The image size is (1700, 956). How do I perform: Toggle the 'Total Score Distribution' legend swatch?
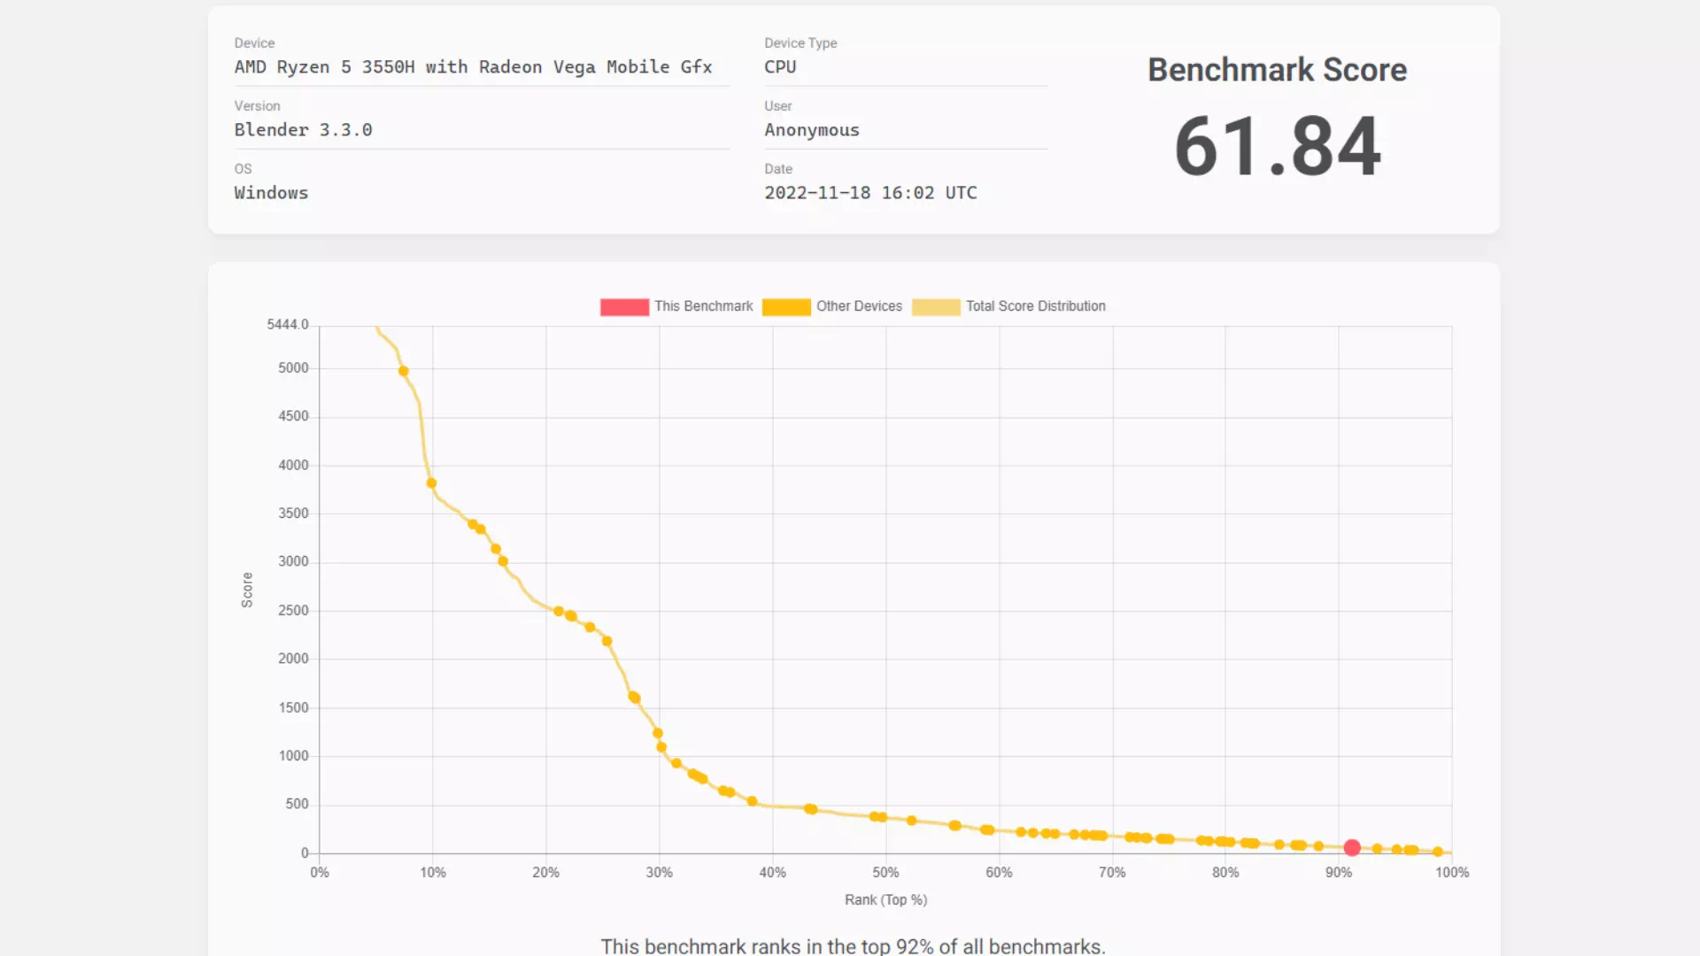[936, 306]
